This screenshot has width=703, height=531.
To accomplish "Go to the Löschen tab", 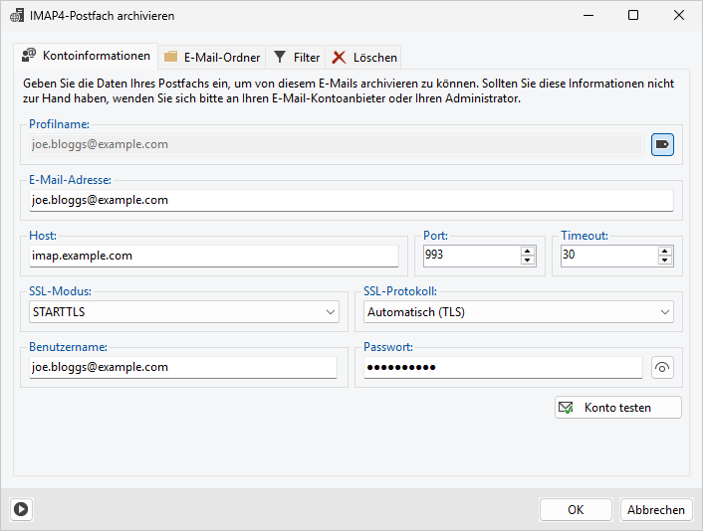I will coord(364,58).
